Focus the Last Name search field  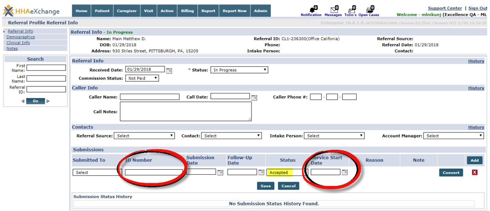click(46, 78)
